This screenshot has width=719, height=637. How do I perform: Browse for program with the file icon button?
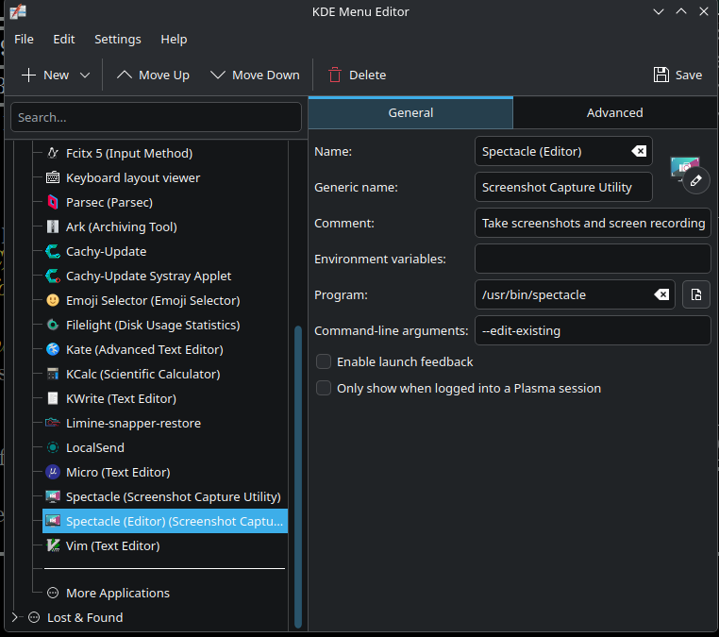click(x=696, y=294)
